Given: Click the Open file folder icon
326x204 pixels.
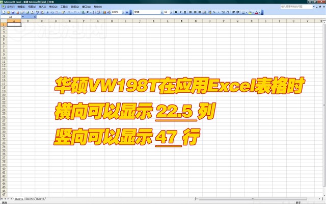Looking at the screenshot, I should 8,12.
